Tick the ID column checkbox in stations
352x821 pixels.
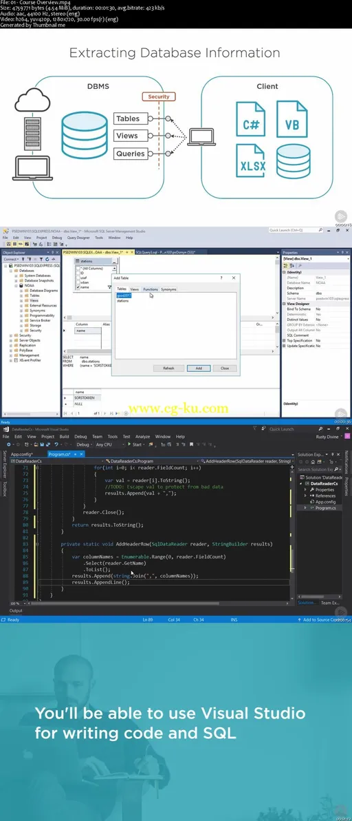pos(78,272)
